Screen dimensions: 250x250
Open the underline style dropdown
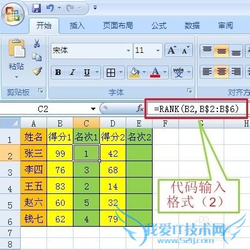tap(97, 72)
